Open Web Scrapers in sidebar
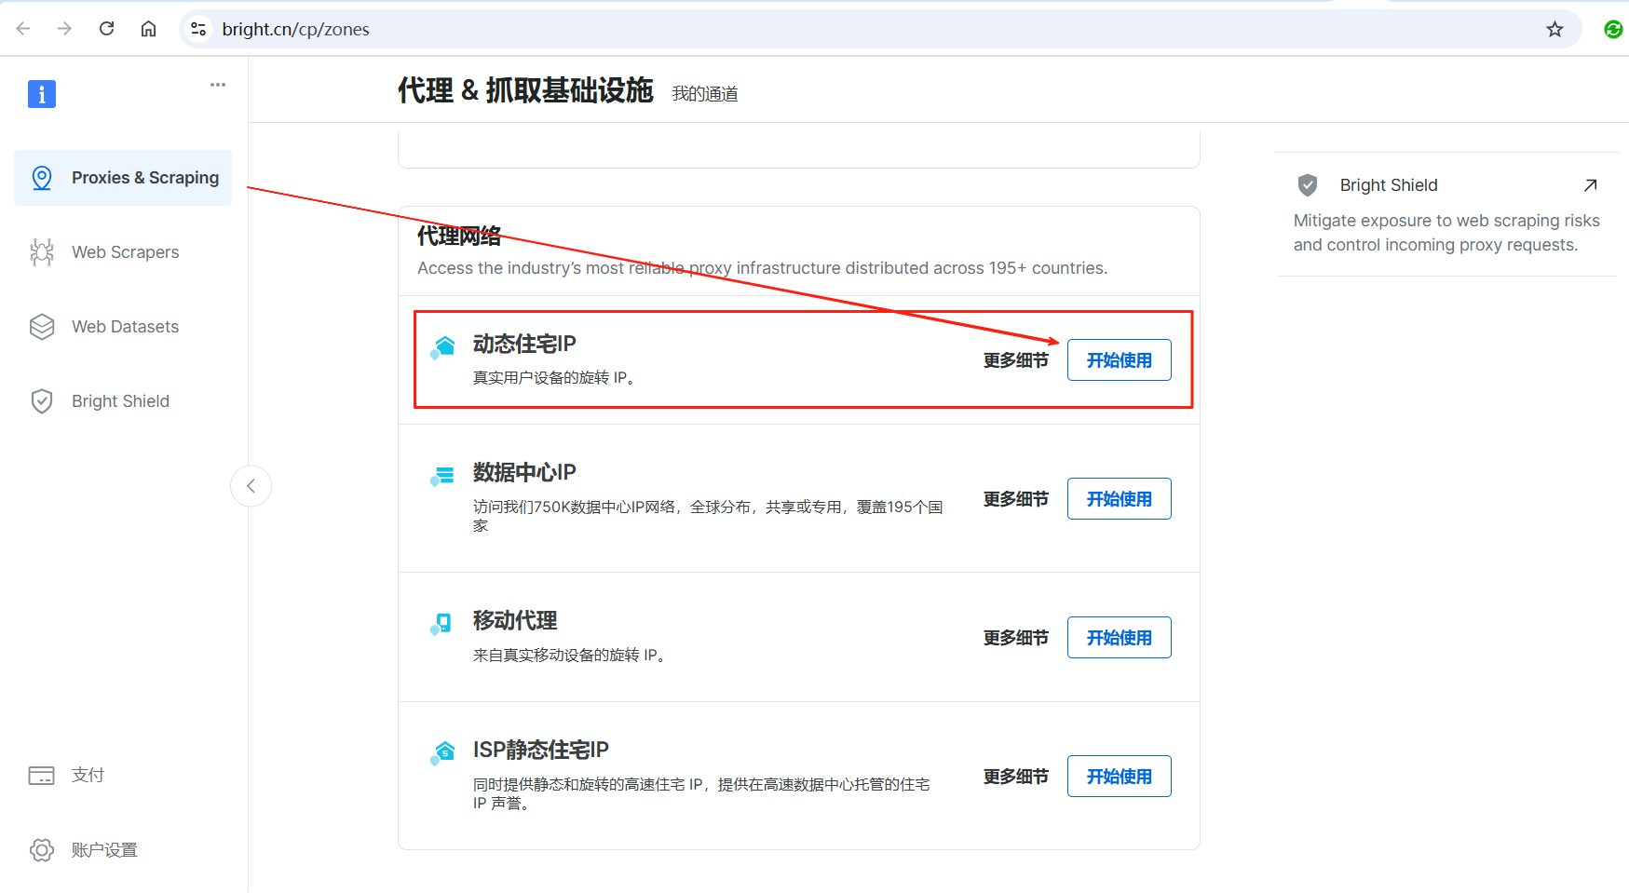This screenshot has height=893, width=1629. point(123,252)
